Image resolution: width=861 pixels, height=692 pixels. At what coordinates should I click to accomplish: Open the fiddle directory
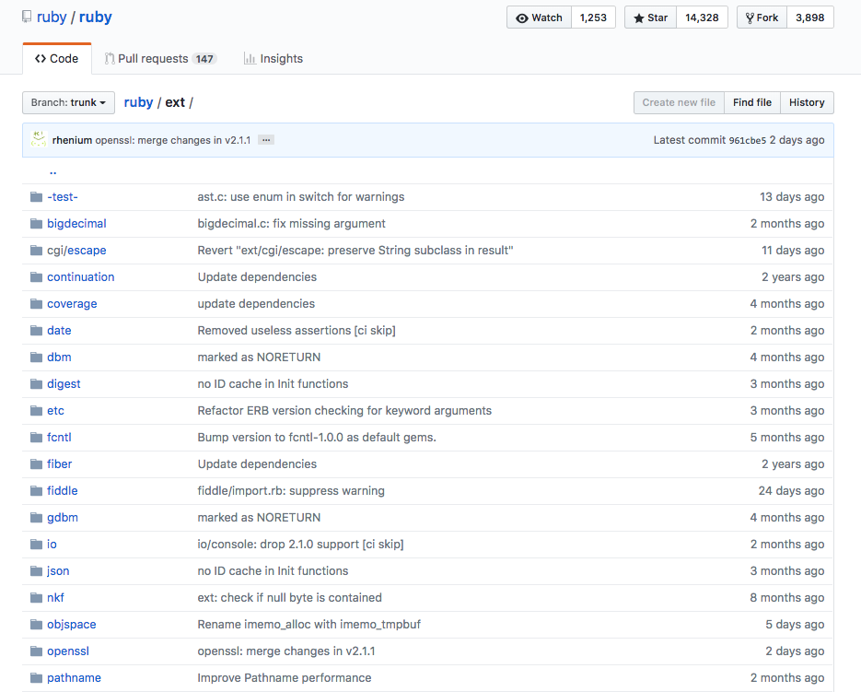click(63, 491)
